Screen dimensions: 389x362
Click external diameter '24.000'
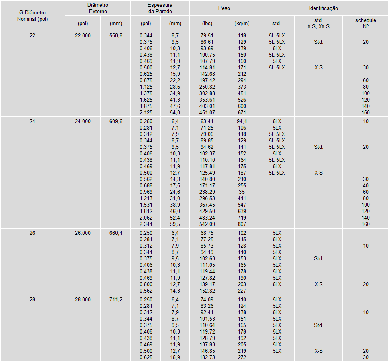tap(83, 122)
